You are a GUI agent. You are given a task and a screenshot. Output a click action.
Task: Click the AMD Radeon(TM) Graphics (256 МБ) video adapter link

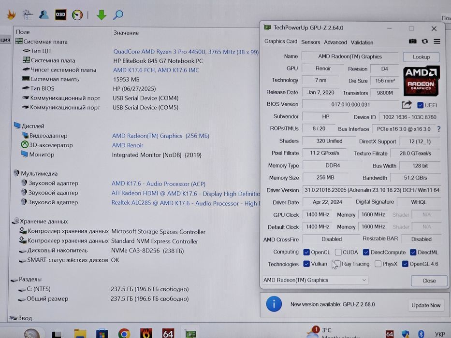click(160, 136)
